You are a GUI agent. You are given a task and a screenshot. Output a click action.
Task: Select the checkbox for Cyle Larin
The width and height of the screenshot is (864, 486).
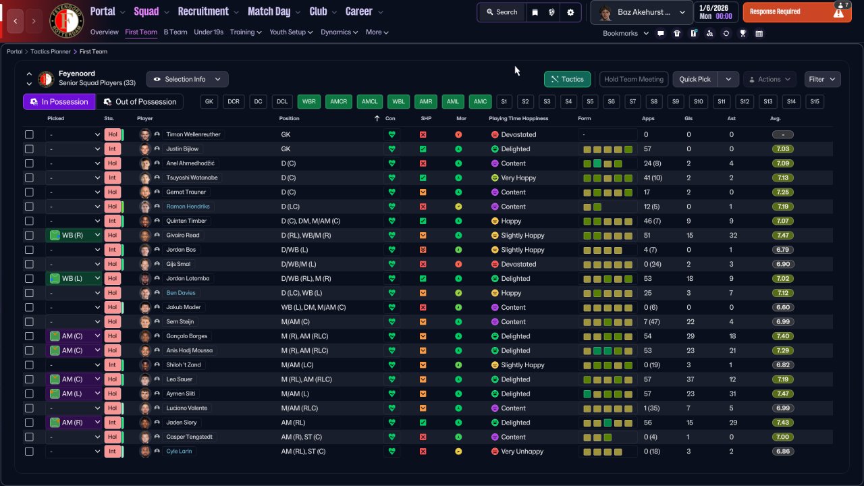(29, 452)
